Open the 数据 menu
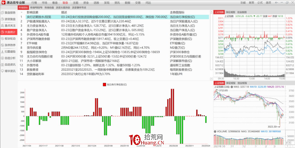Screen dimensions: 295x148 click(x=127, y=3)
